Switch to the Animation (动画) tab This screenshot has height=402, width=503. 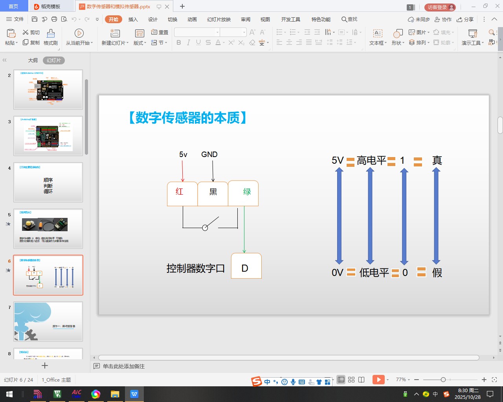pos(192,19)
